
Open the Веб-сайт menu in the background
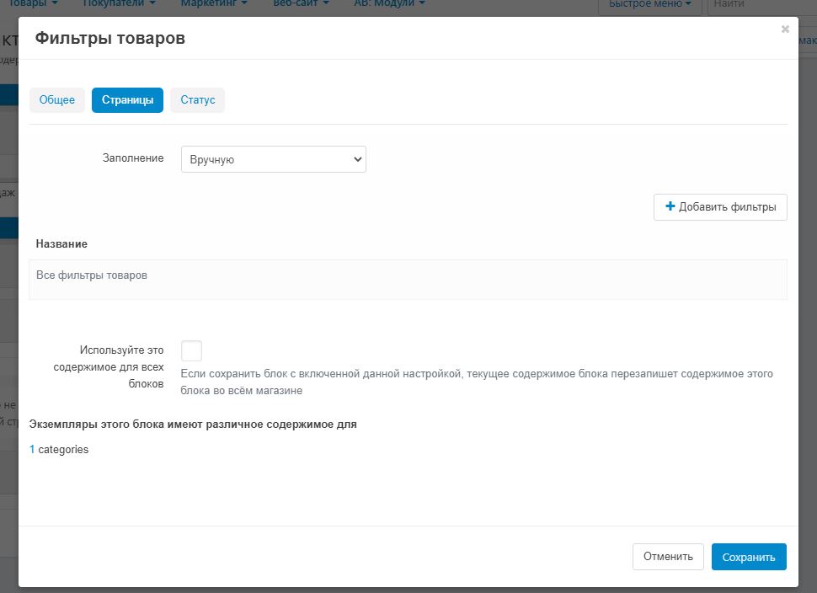click(302, 4)
